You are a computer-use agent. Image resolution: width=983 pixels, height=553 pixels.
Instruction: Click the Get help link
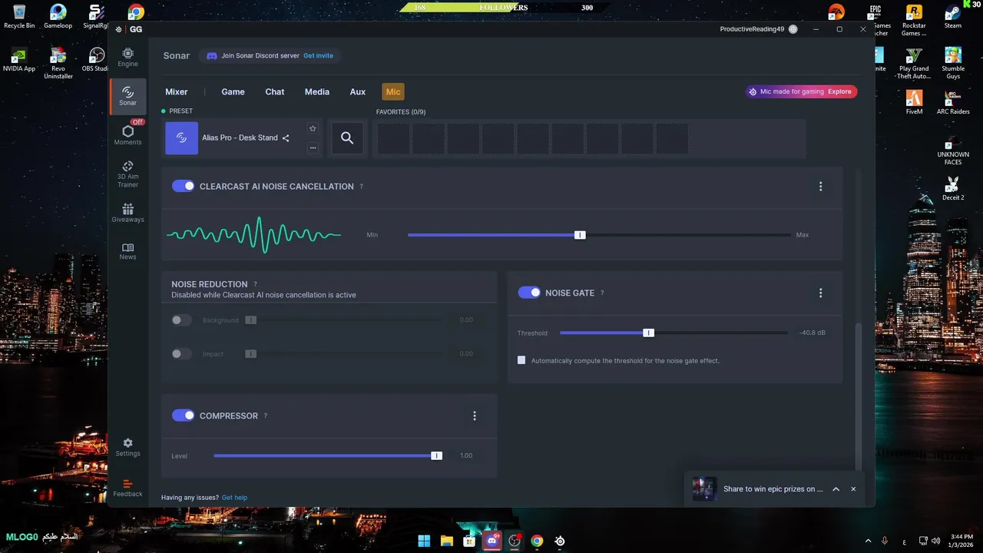(234, 498)
